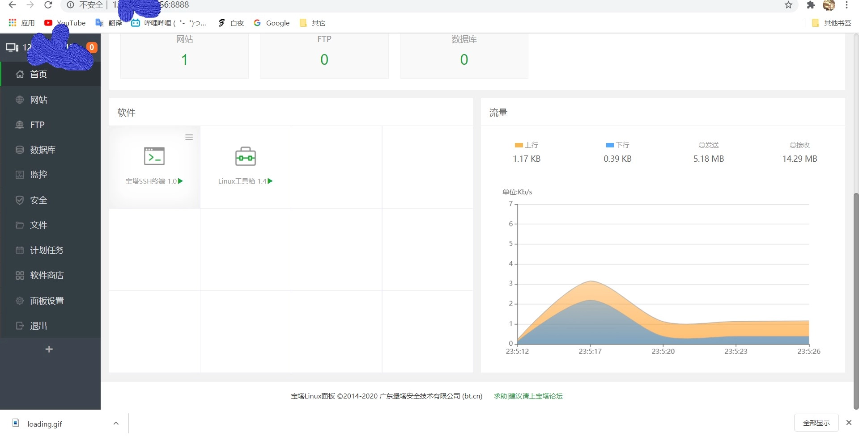Click the page vertical scrollbar
This screenshot has height=436, width=859.
click(856, 301)
